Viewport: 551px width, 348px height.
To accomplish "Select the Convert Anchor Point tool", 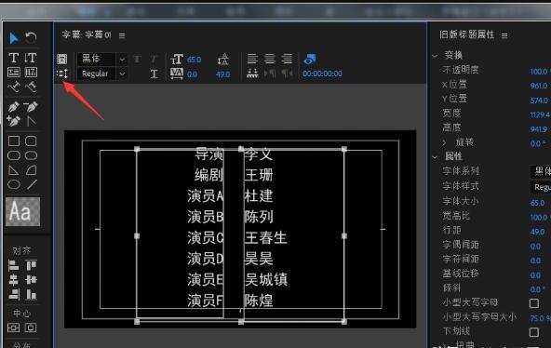I will [31, 121].
